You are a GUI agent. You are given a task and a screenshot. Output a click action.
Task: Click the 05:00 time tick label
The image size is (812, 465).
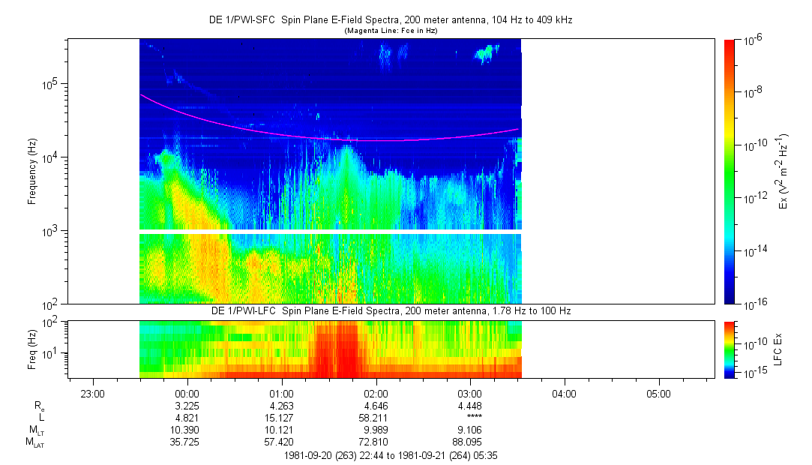coord(658,393)
